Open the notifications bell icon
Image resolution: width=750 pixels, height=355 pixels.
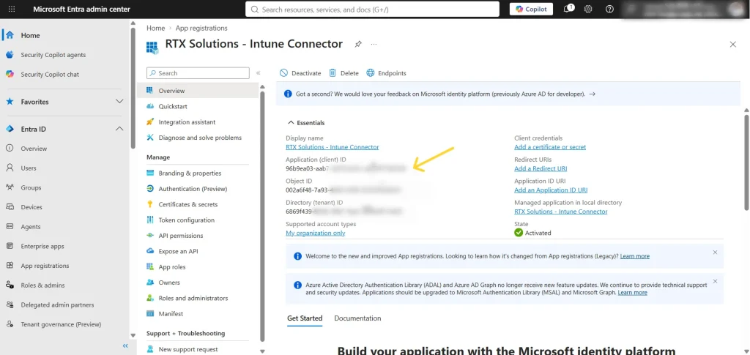[x=568, y=9]
